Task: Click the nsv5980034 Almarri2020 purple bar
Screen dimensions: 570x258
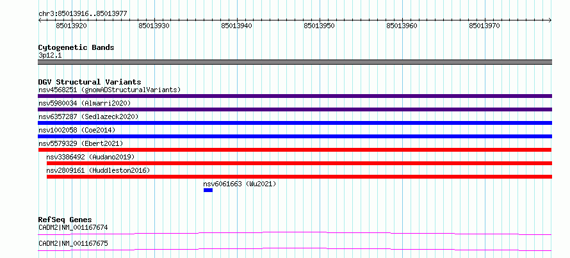Action: (x=295, y=109)
